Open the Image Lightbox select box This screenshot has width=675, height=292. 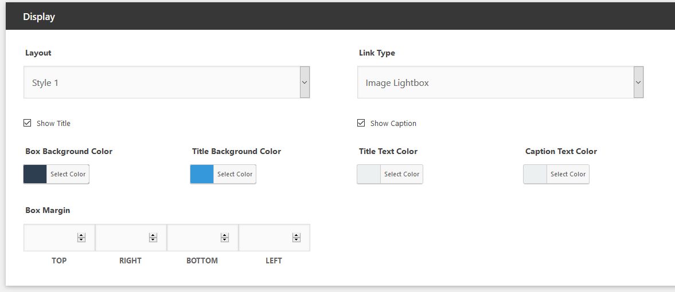(x=500, y=82)
